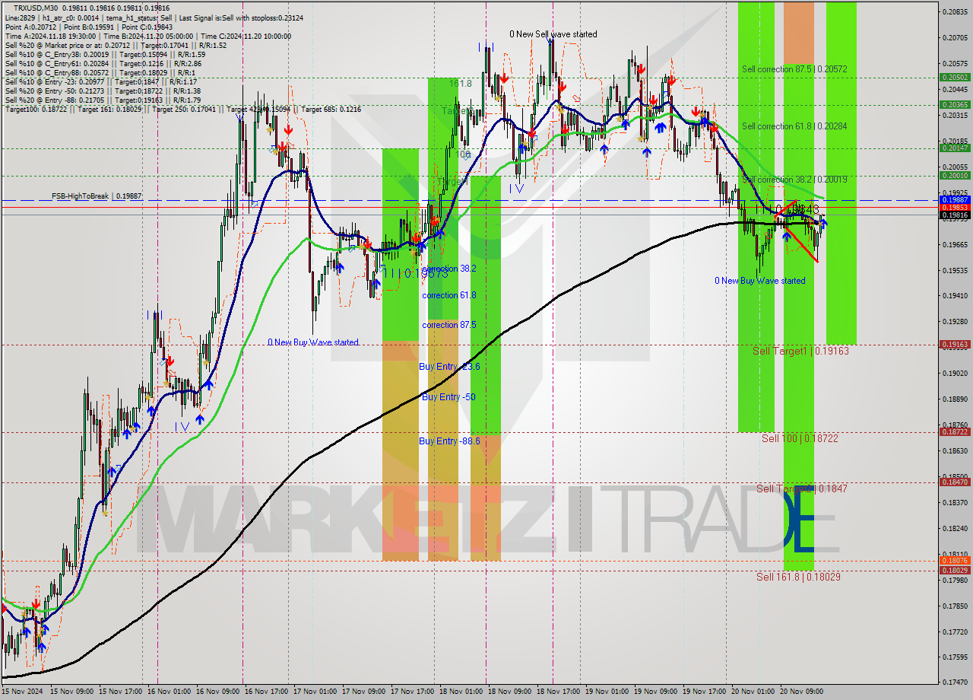Click the 'Sell %20 @ Entry -88' info line
973x700 pixels.
point(103,100)
